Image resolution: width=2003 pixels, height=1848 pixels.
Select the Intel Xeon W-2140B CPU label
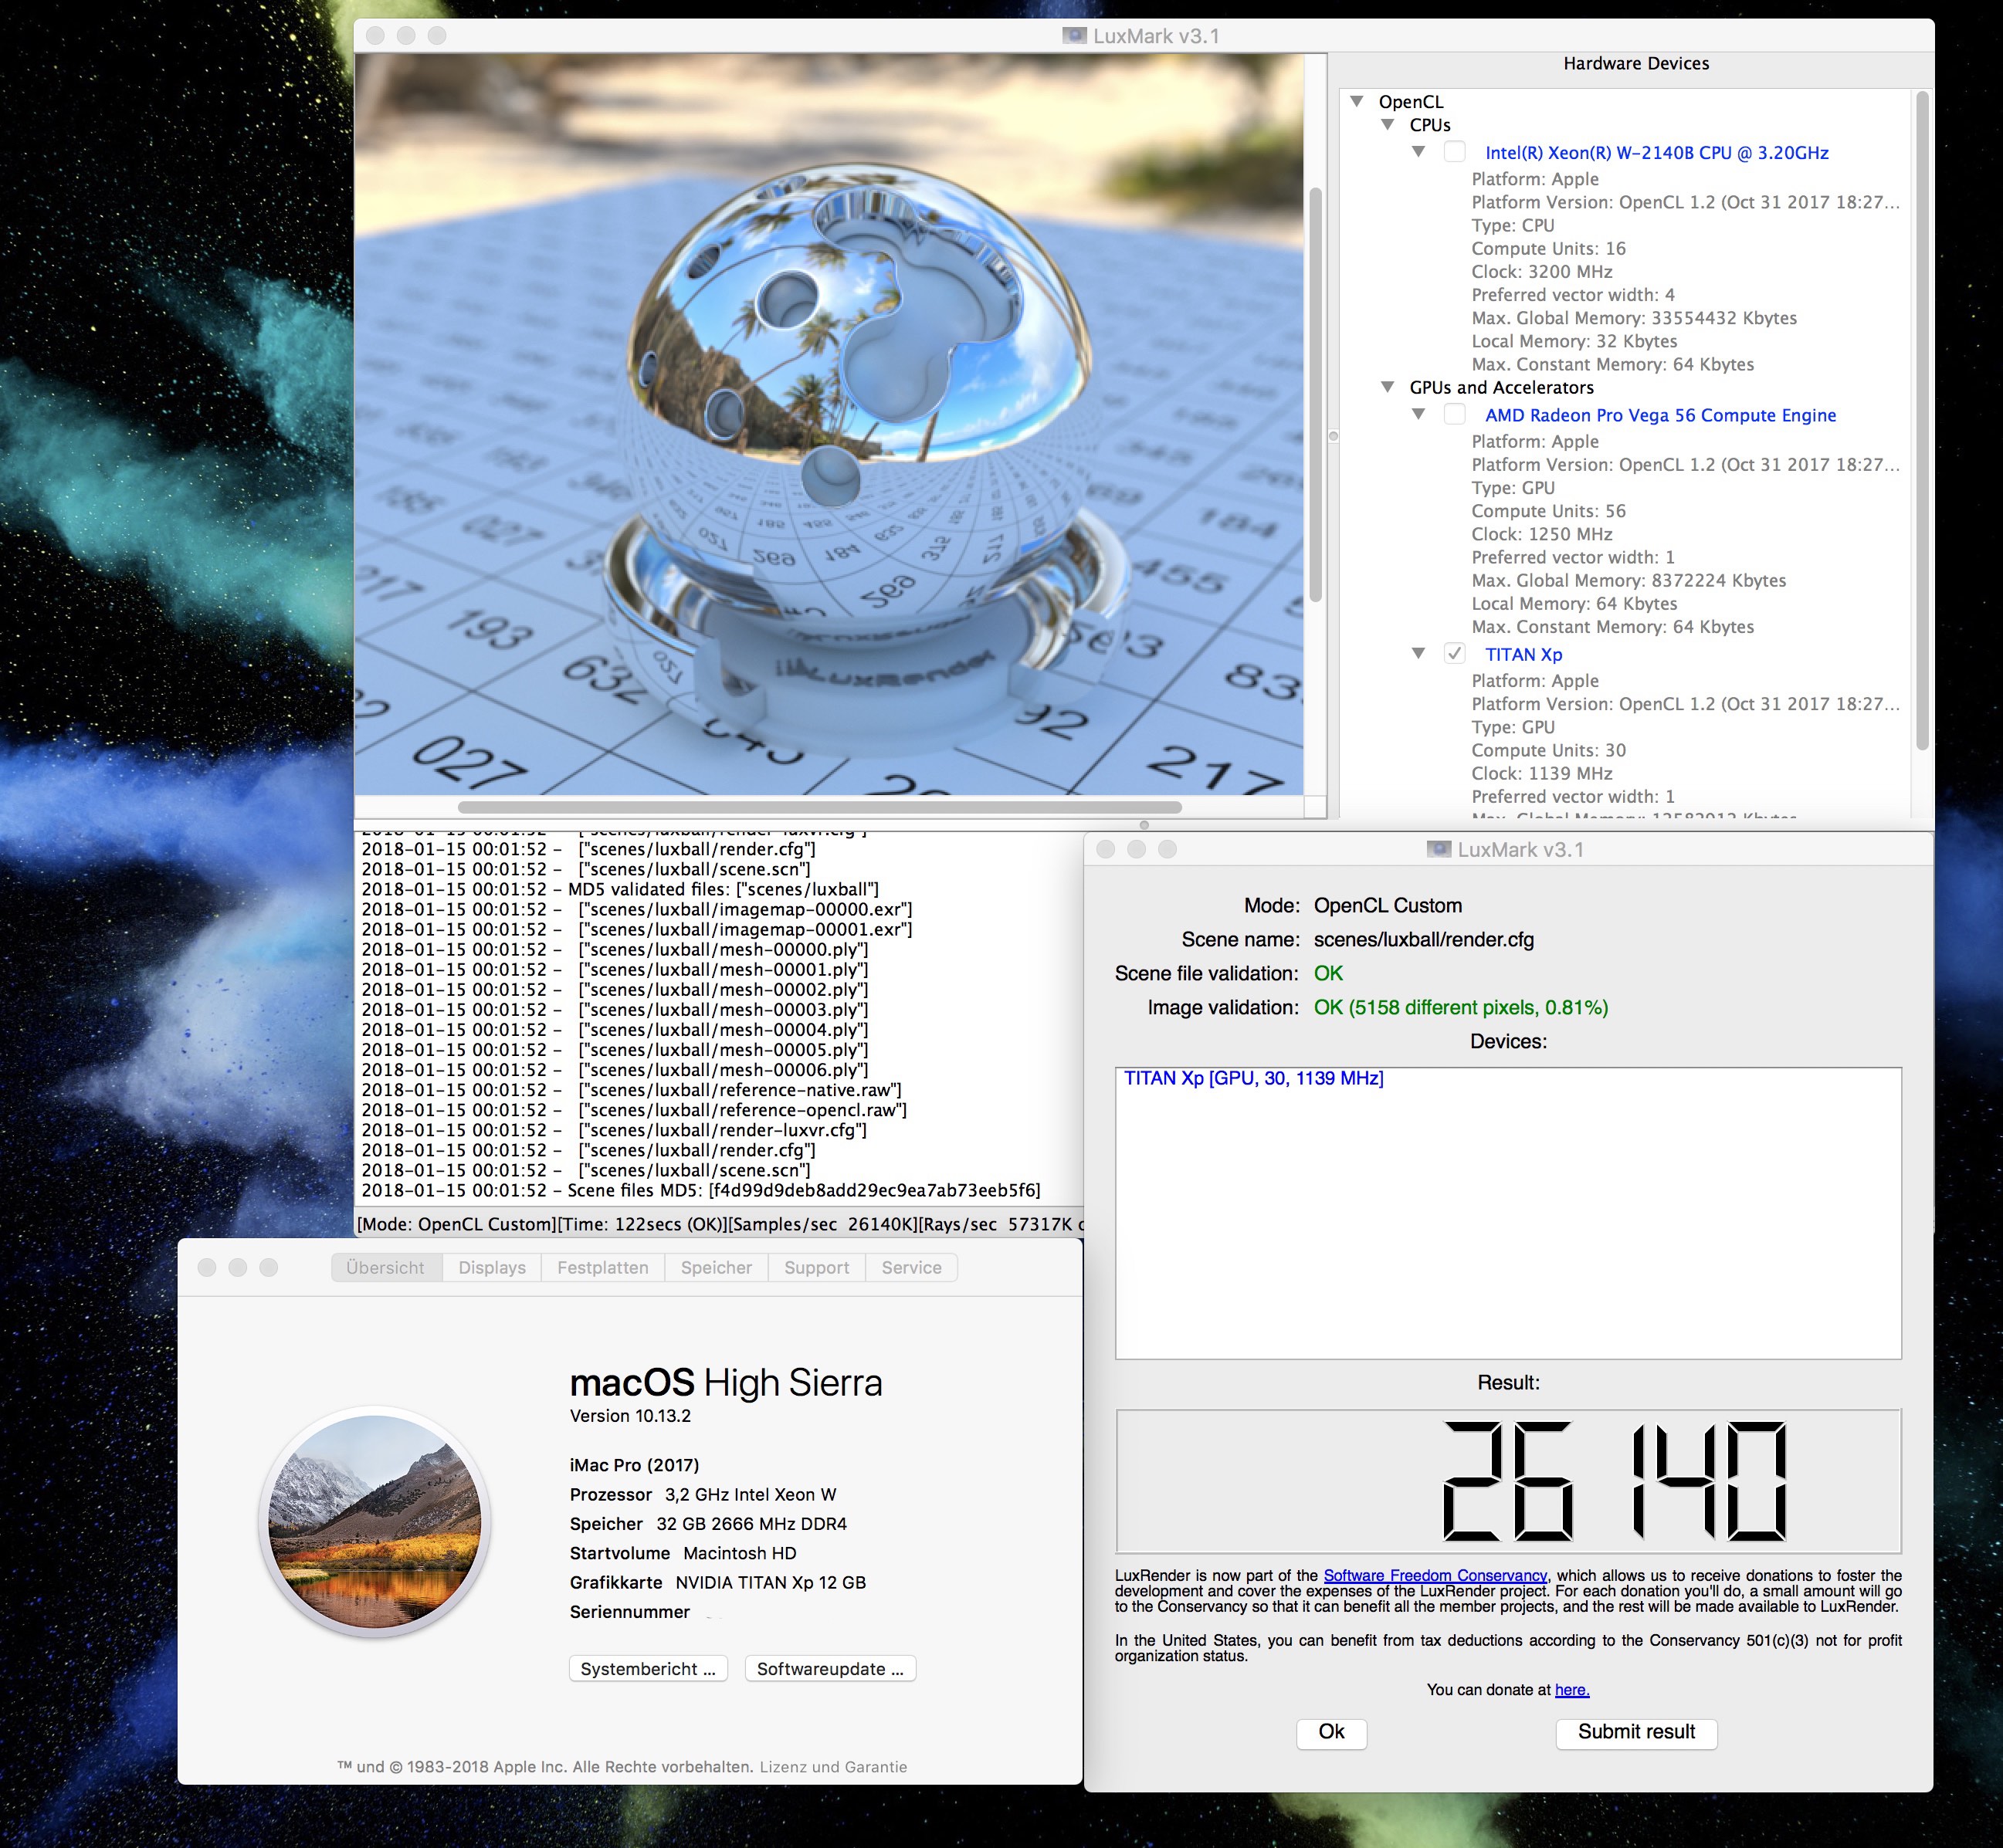pyautogui.click(x=1657, y=153)
